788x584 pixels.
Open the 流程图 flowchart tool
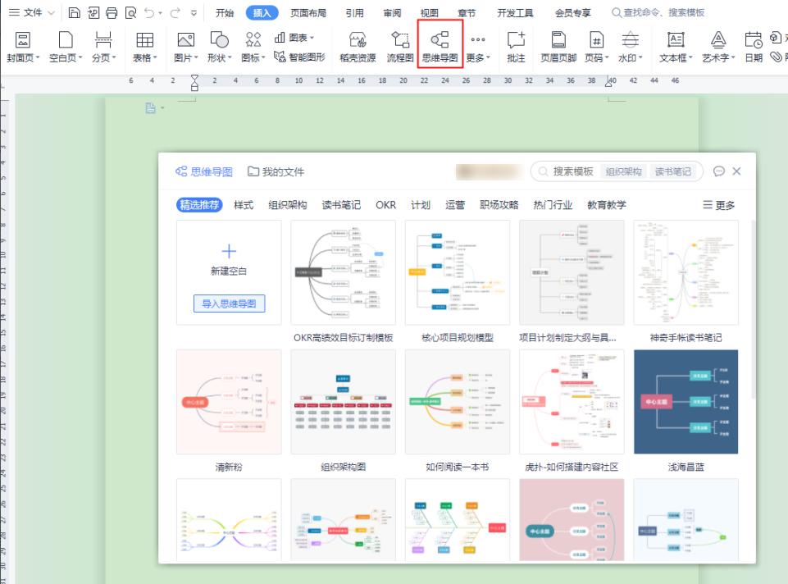click(x=402, y=47)
